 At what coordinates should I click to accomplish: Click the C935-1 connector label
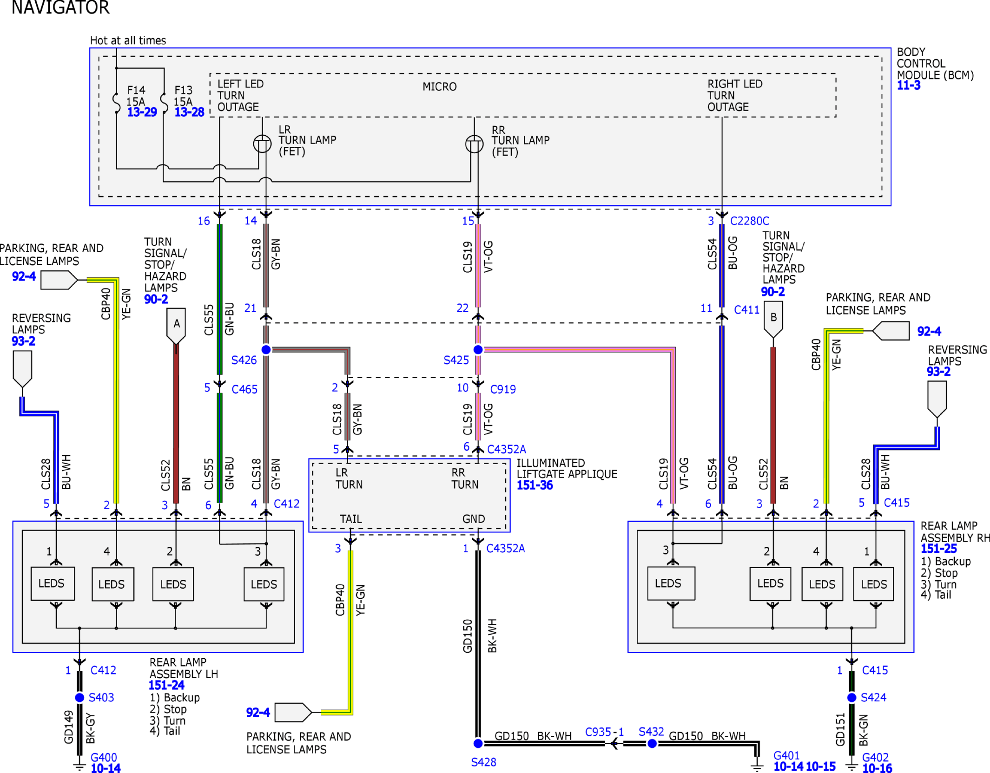604,732
